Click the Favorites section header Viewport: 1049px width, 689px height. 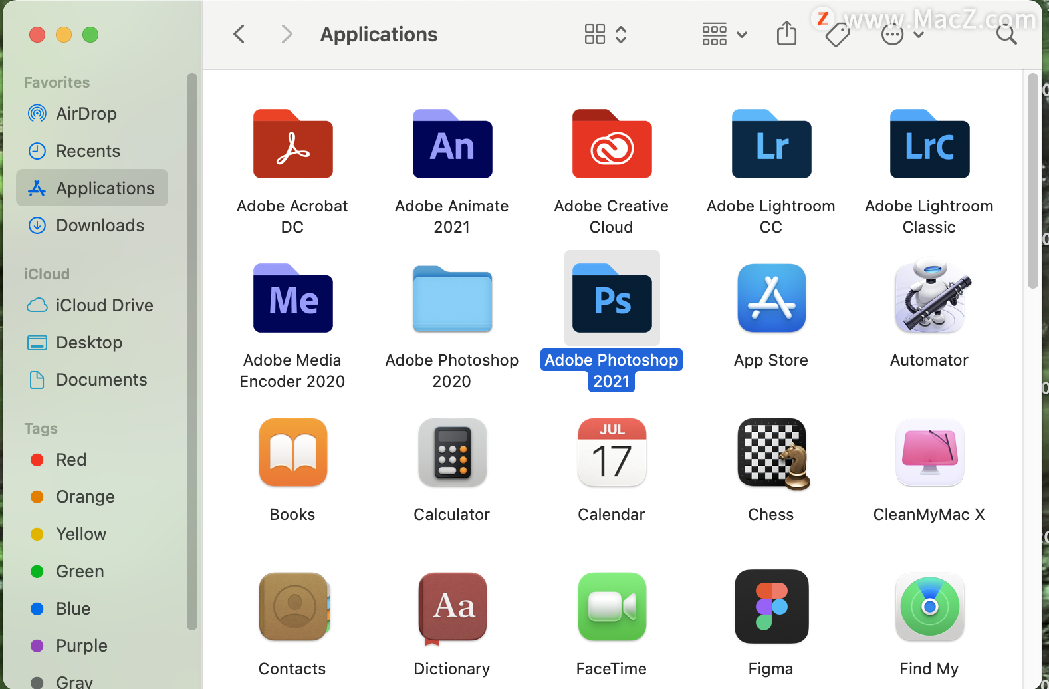[57, 82]
